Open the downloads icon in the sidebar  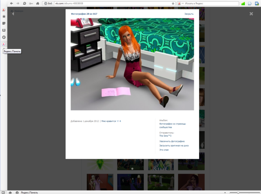pos(4,30)
